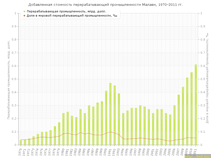This screenshot has height=158, width=211.
Task: Click the bar for year 2005
Action: click(x=170, y=130)
